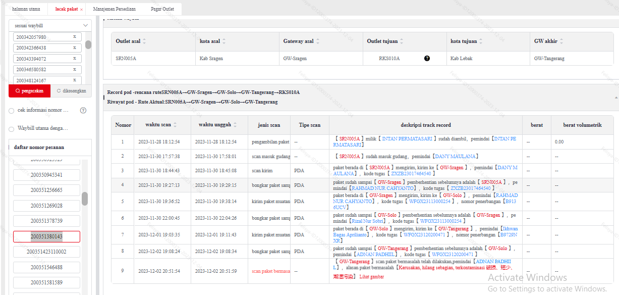This screenshot has width=619, height=295.
Task: Open help icon beside cek informasi nomor
Action: [x=83, y=110]
